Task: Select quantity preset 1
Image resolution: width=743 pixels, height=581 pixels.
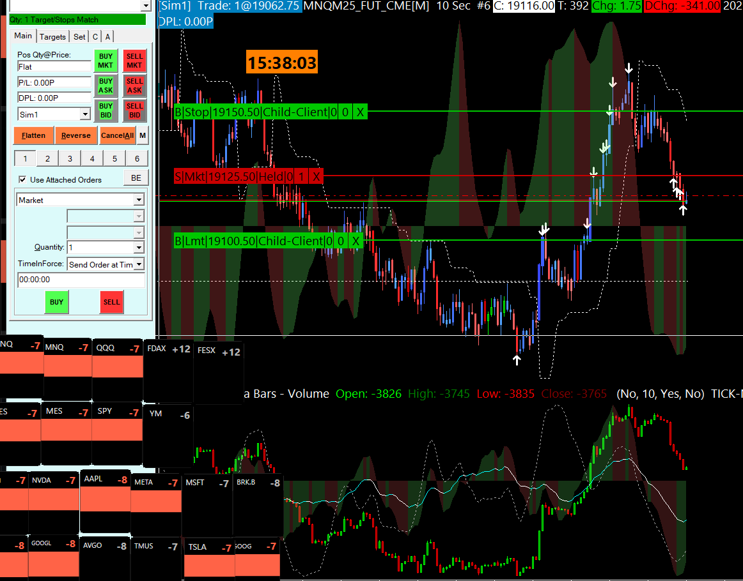Action: (x=25, y=158)
